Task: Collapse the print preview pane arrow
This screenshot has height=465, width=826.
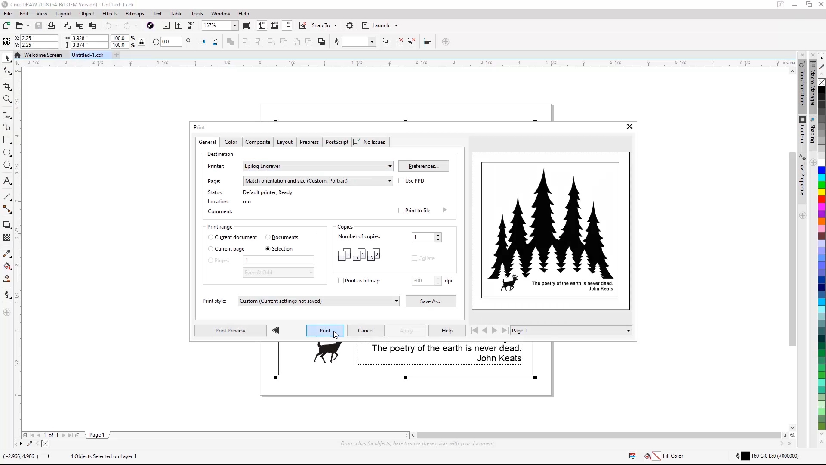Action: tap(276, 330)
